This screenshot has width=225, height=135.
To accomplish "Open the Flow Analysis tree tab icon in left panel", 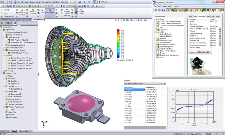I will 15,23.
